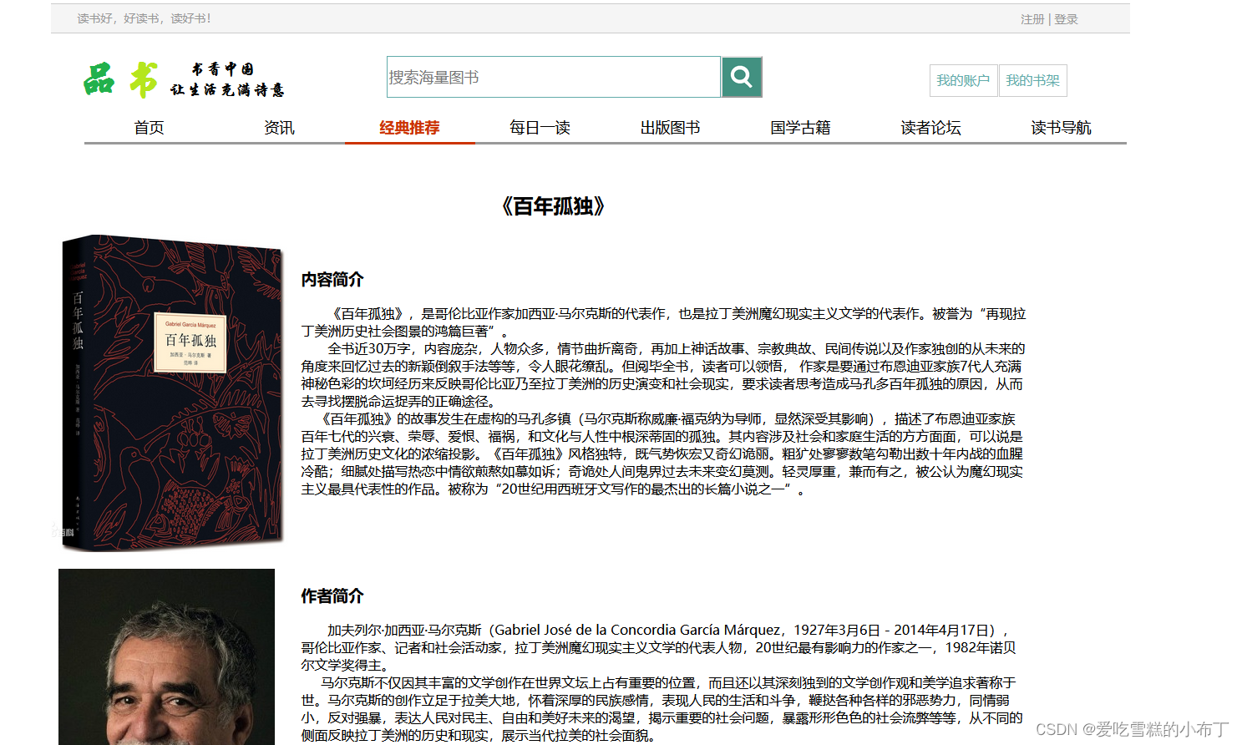Select the 经典推荐 nav item
Viewport: 1242px width, 745px height.
pyautogui.click(x=409, y=128)
